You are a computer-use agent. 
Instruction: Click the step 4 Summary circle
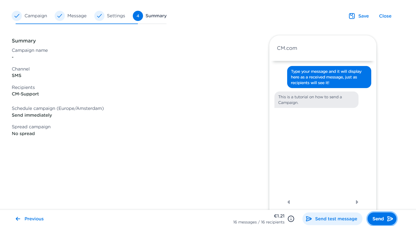tap(138, 16)
